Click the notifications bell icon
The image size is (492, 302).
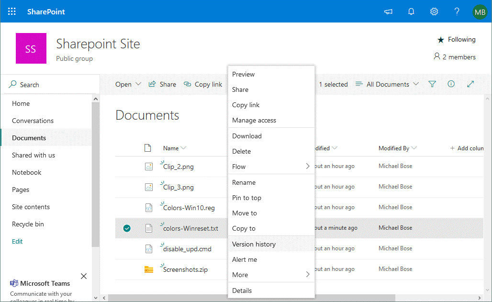click(411, 11)
